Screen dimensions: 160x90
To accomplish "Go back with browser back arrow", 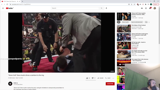I will tap(2, 4).
